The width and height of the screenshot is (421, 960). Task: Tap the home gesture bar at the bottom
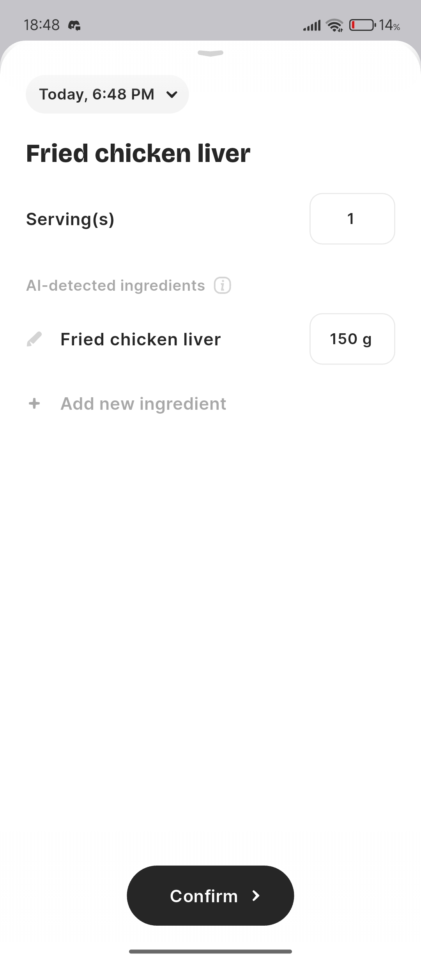tap(210, 951)
